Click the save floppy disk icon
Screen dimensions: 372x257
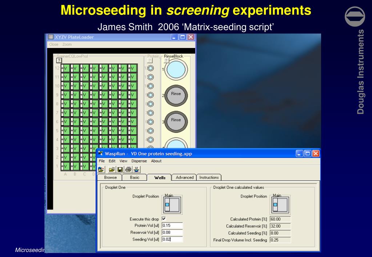click(120, 170)
